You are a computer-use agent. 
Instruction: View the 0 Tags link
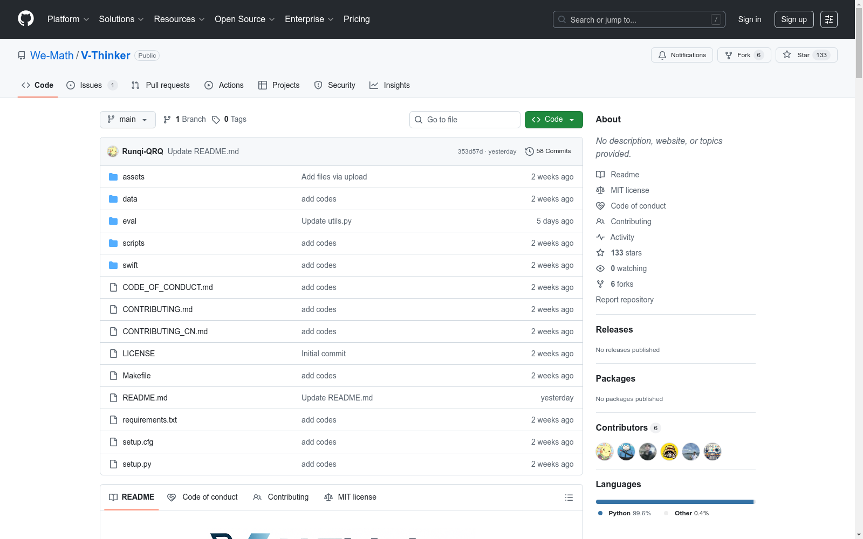[230, 120]
